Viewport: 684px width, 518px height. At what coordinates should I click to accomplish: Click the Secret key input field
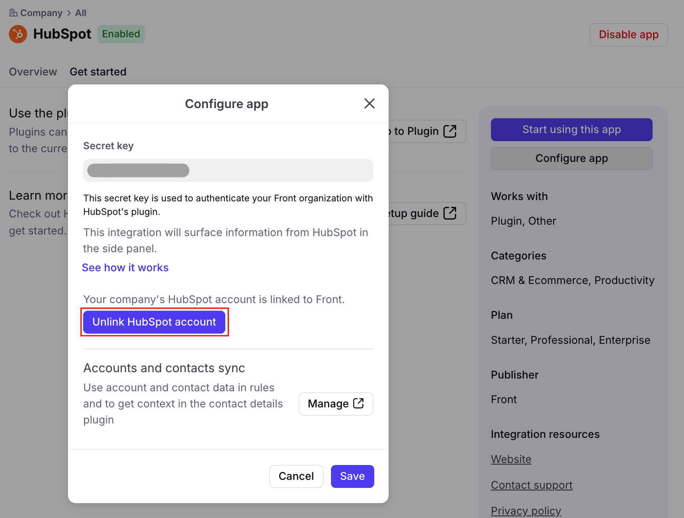click(x=228, y=170)
